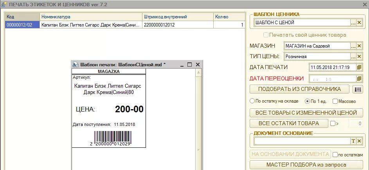This screenshot has width=369, height=170.
Task: Toggle Печатать свой ценник товара checkbox
Action: click(266, 35)
